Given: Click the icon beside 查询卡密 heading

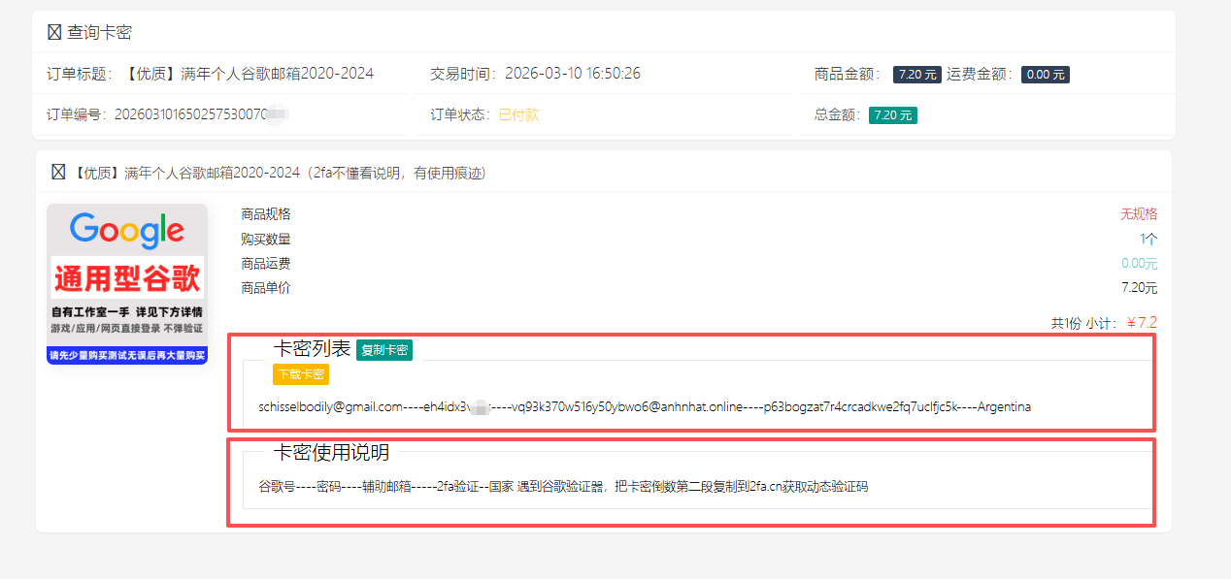Looking at the screenshot, I should pos(54,32).
